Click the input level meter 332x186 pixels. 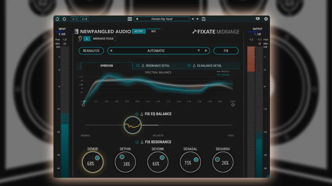click(65, 112)
